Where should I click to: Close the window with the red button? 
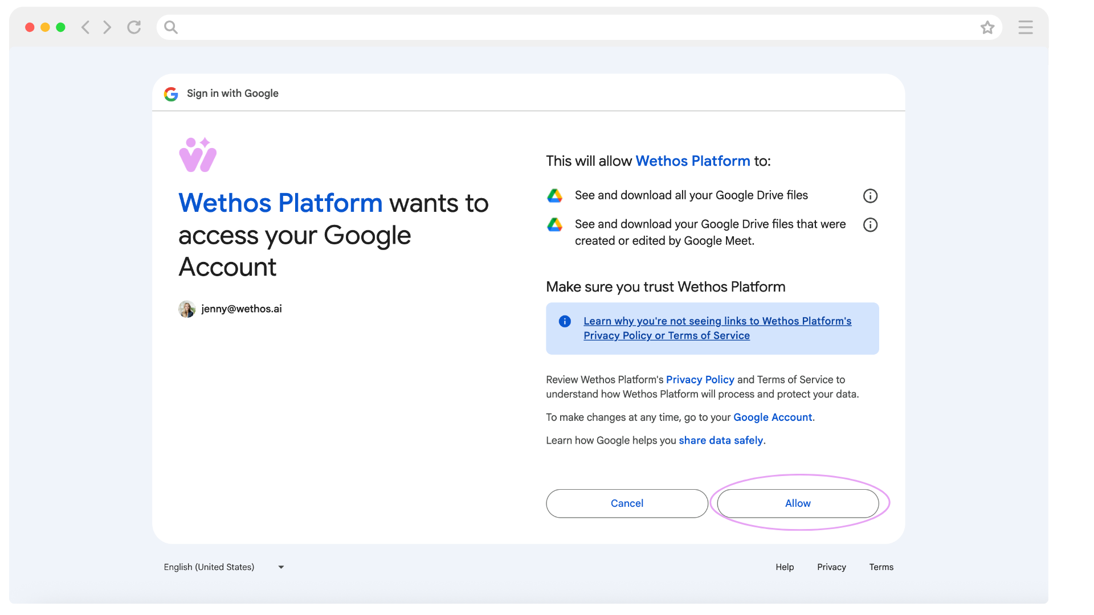30,27
